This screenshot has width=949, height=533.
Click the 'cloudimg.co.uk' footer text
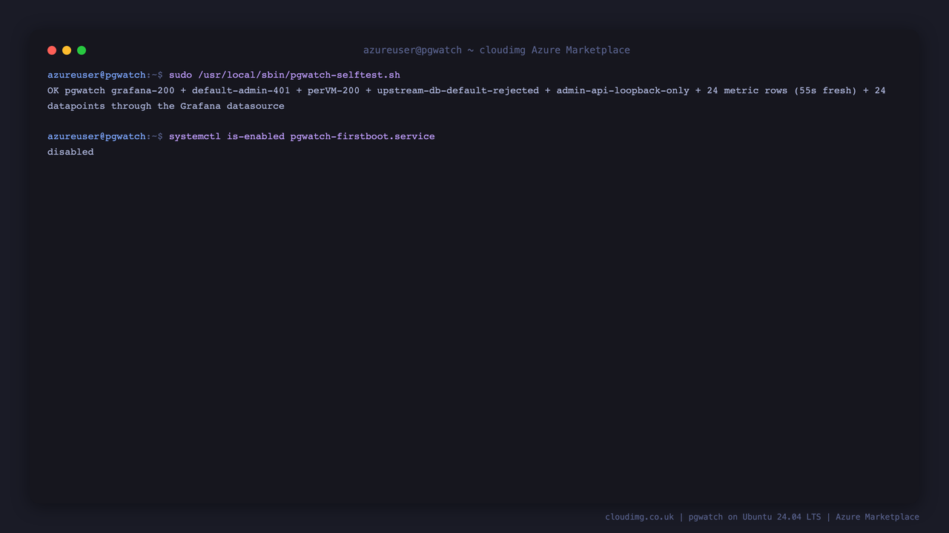click(x=639, y=517)
